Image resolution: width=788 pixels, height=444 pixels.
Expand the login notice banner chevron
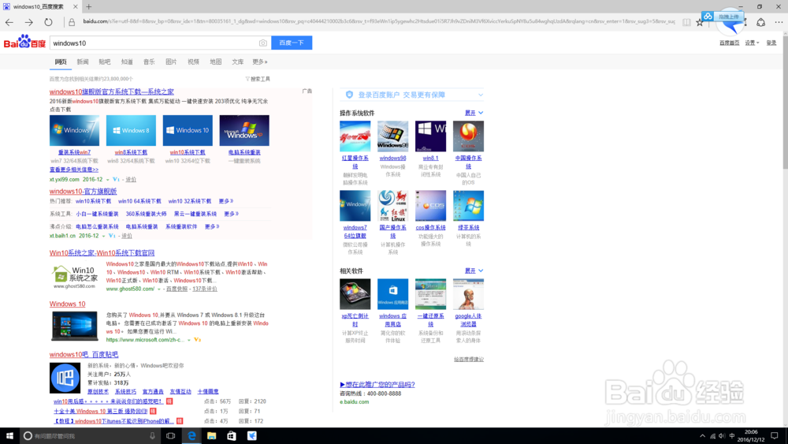[481, 95]
